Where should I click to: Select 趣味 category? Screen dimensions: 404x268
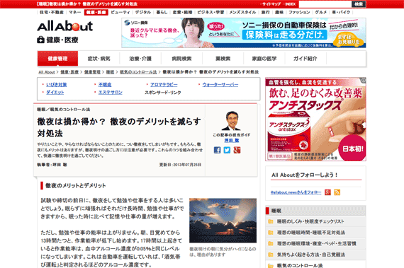279,12
